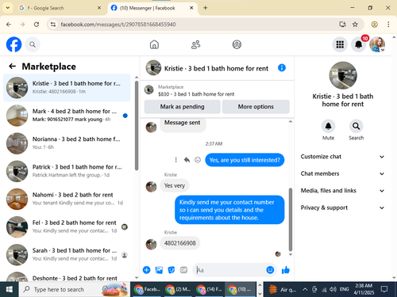
Task: Click conversation list scrollbar
Action: [137, 125]
